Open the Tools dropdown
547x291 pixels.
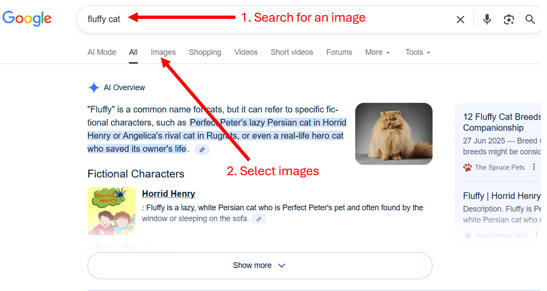[417, 52]
